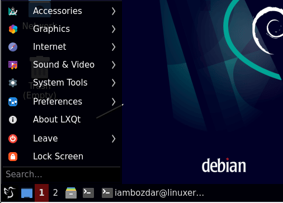The width and height of the screenshot is (283, 203).
Task: Expand the Preferences submenu arrow
Action: click(114, 102)
